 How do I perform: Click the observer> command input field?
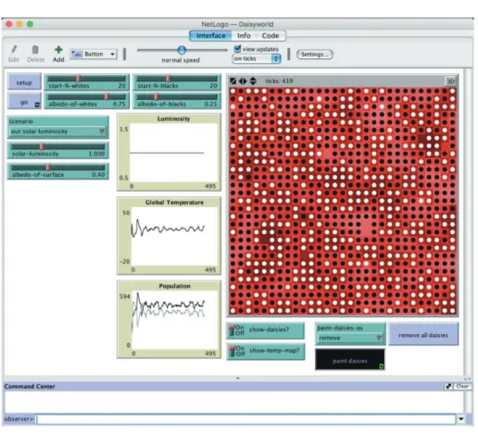[x=246, y=419]
